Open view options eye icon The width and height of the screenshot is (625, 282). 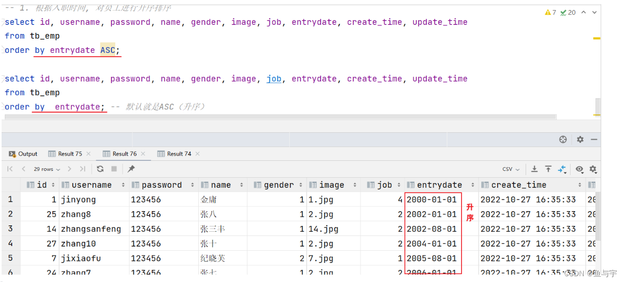(579, 169)
